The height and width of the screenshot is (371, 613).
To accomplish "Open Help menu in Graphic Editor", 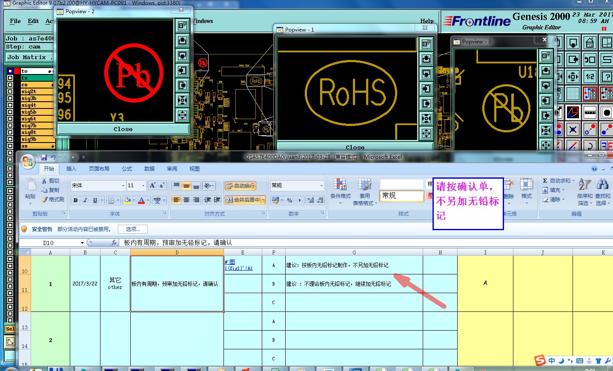I will click(427, 21).
